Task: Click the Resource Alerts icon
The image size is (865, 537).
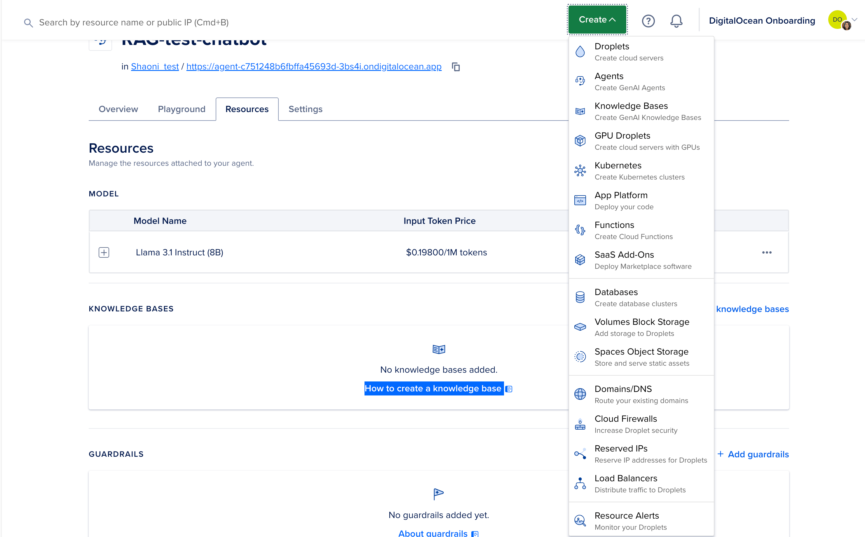Action: [580, 521]
